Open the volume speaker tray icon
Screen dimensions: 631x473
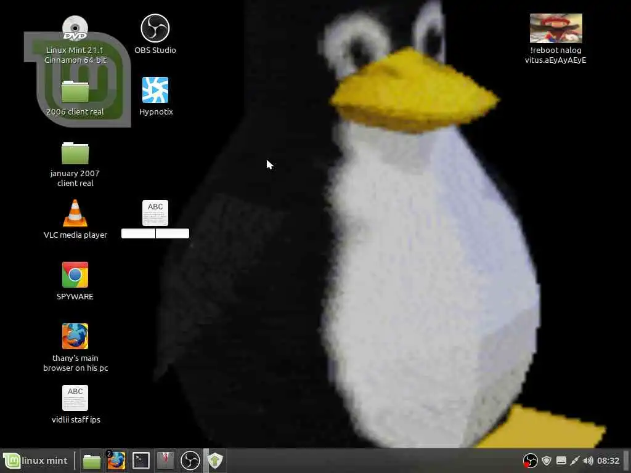tap(588, 461)
